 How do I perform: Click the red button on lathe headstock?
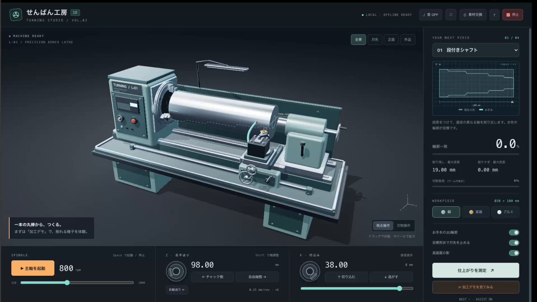133,121
